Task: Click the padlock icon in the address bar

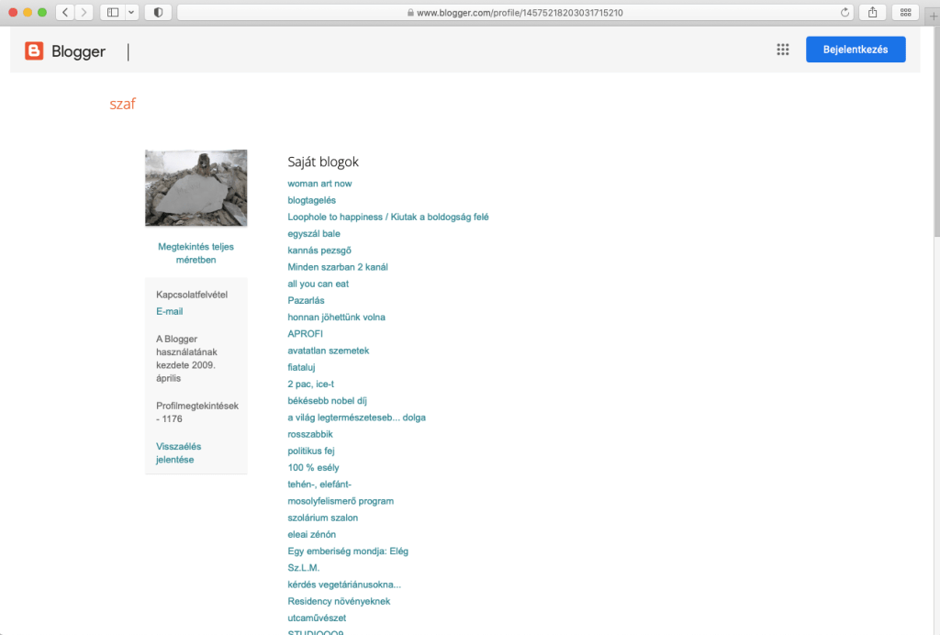Action: [x=410, y=13]
